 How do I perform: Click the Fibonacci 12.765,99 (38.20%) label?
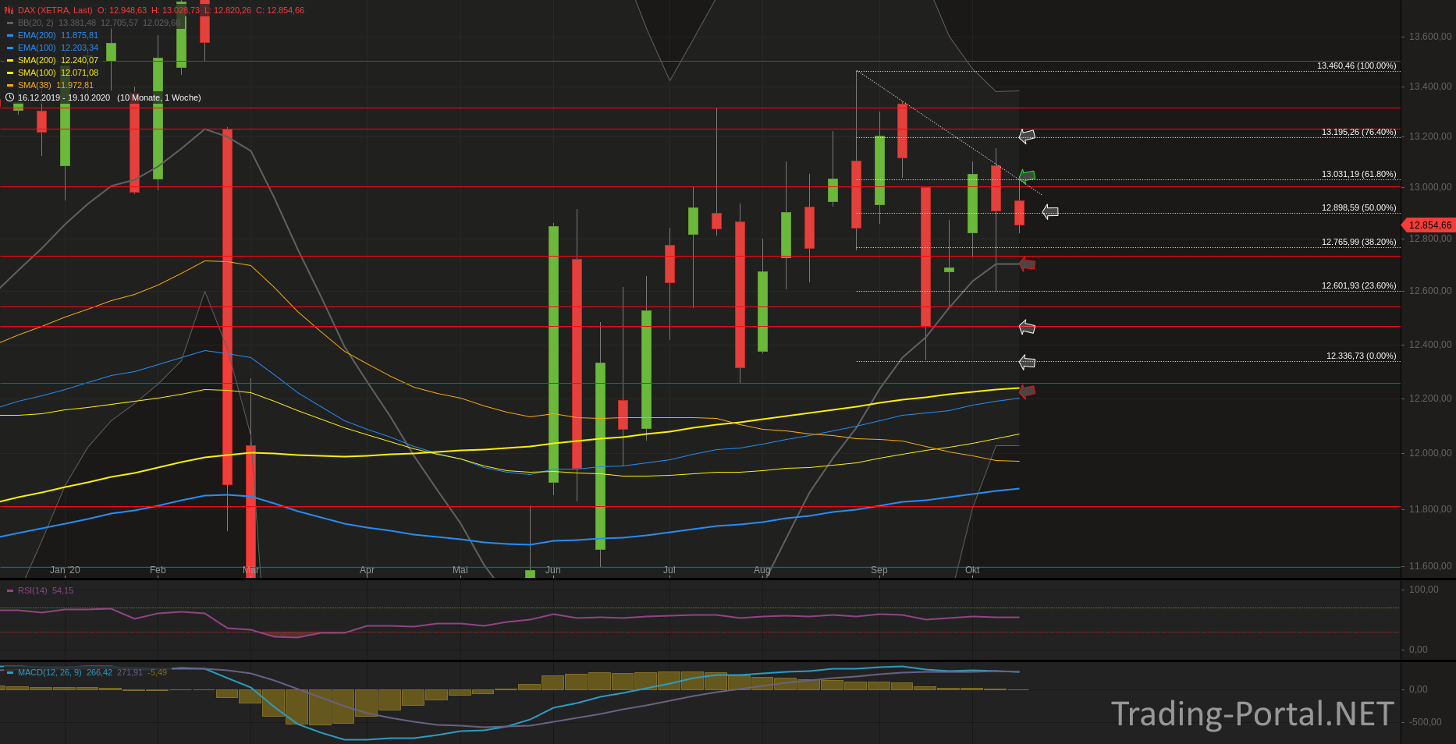pos(1358,242)
